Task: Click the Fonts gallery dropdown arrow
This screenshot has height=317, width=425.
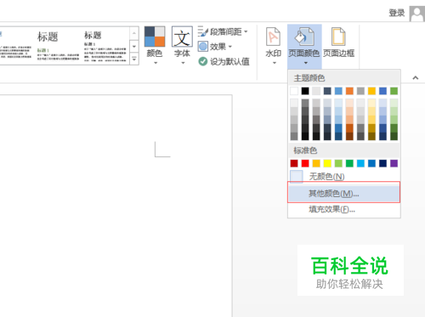Action: coord(183,63)
